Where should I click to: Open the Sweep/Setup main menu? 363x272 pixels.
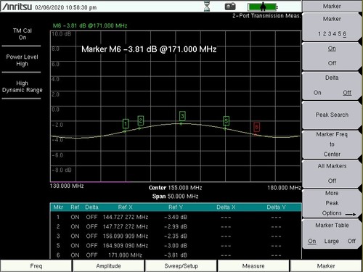(181, 266)
